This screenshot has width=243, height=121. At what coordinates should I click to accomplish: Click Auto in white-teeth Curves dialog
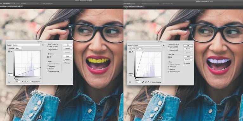(188, 57)
